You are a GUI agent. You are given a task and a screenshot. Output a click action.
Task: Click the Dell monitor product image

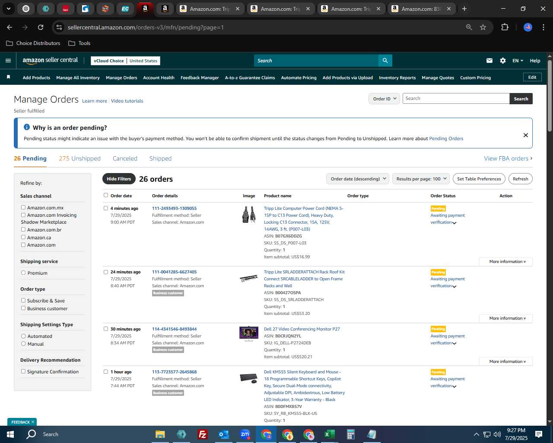[249, 334]
